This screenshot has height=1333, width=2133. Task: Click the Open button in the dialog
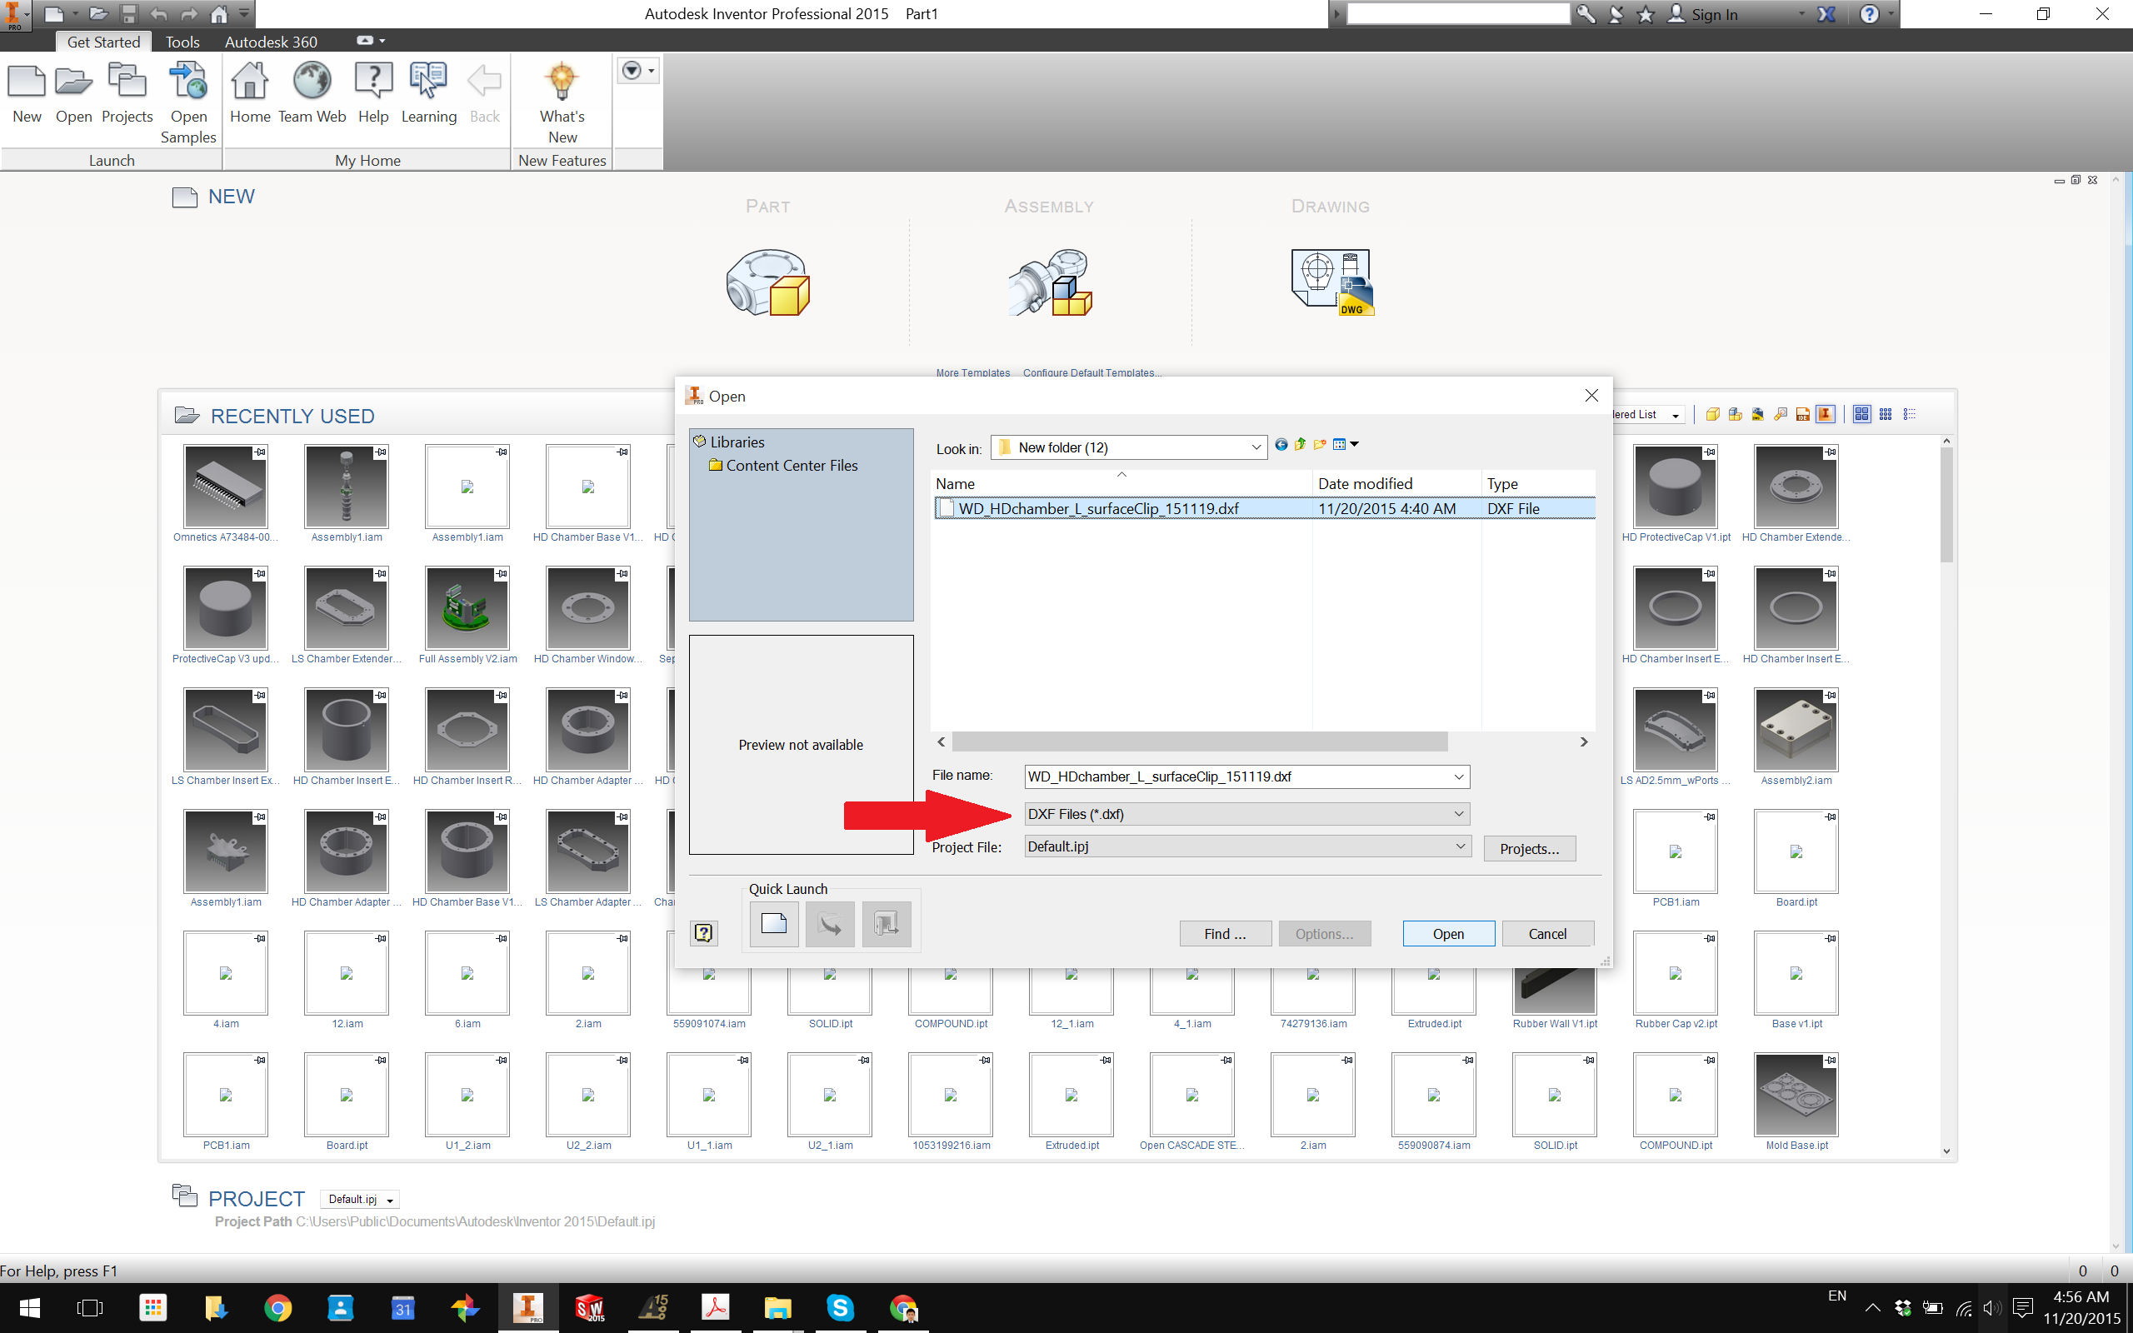(1448, 934)
